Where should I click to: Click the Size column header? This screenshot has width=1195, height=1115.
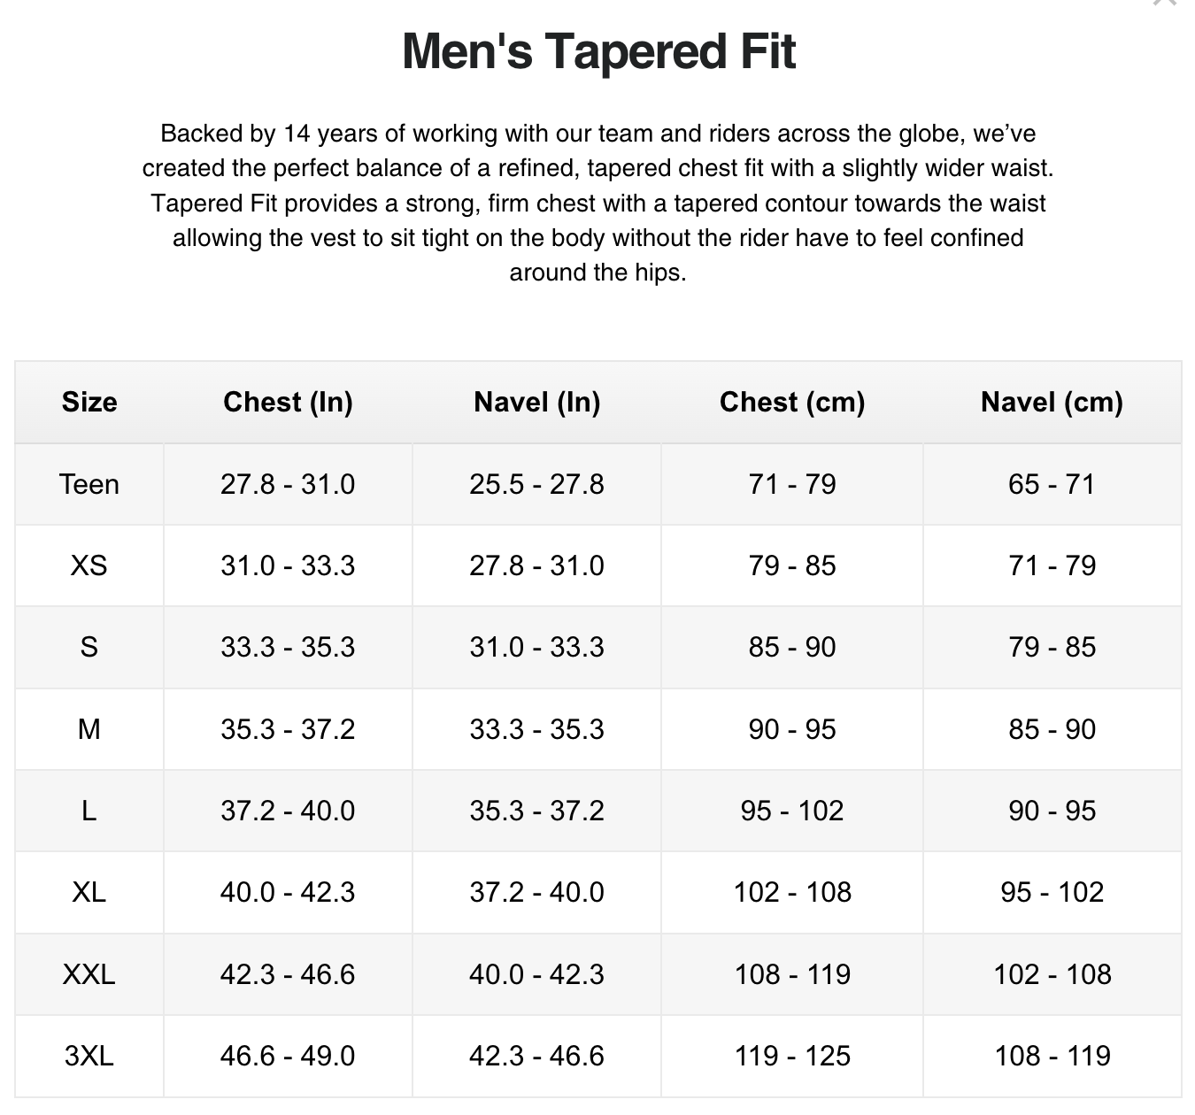(89, 402)
